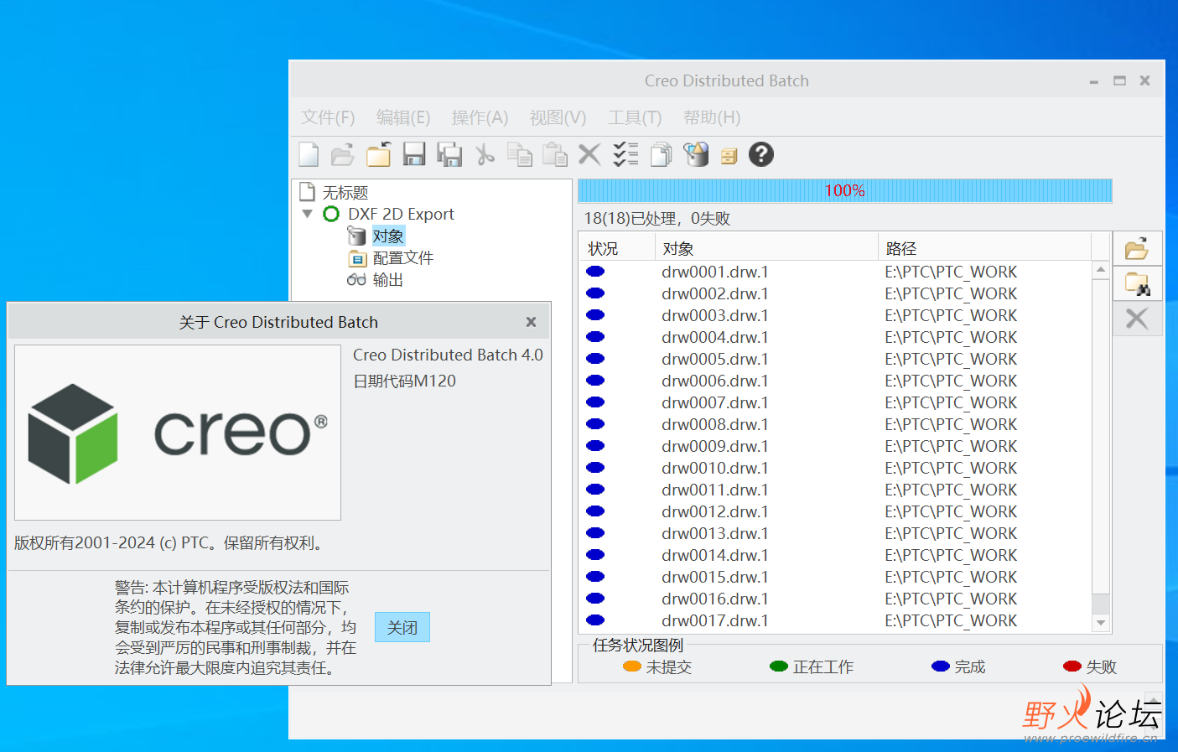The image size is (1178, 752).
Task: Click the 对象 column header
Action: (766, 248)
